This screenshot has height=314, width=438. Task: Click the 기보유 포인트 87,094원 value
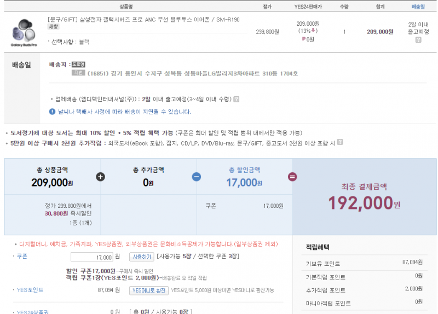[x=412, y=262]
